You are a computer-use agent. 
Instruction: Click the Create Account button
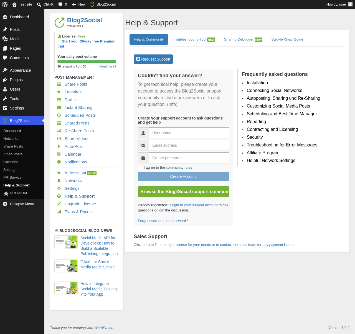click(x=183, y=176)
